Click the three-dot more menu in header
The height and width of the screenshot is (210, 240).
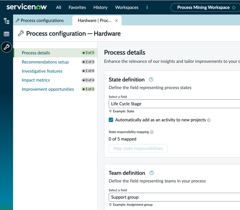pos(147,7)
